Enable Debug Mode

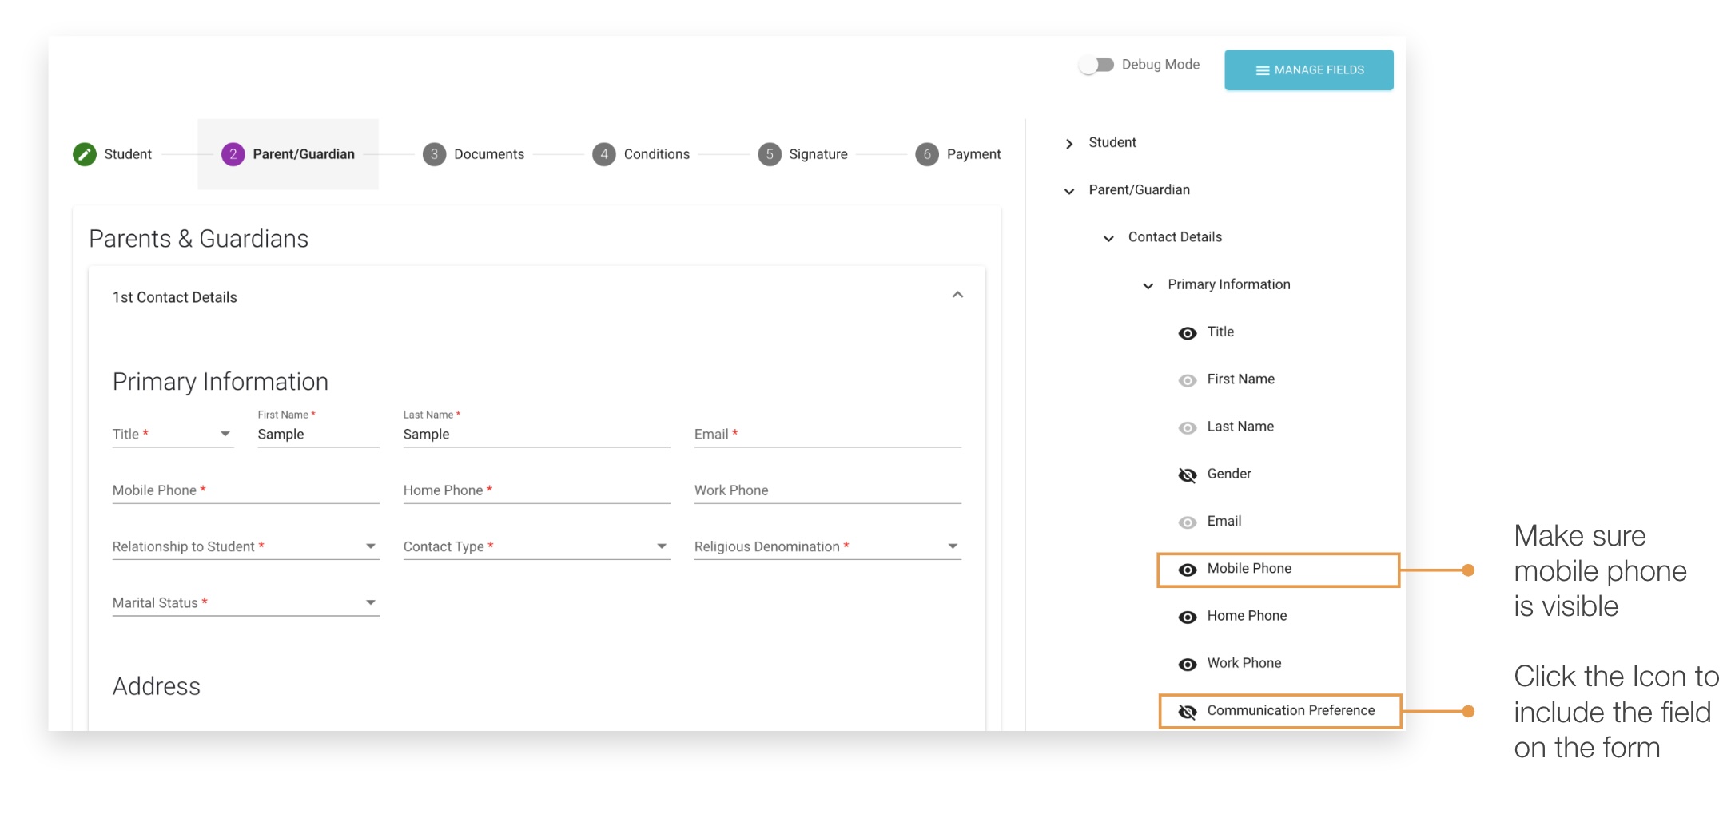[x=1098, y=65]
